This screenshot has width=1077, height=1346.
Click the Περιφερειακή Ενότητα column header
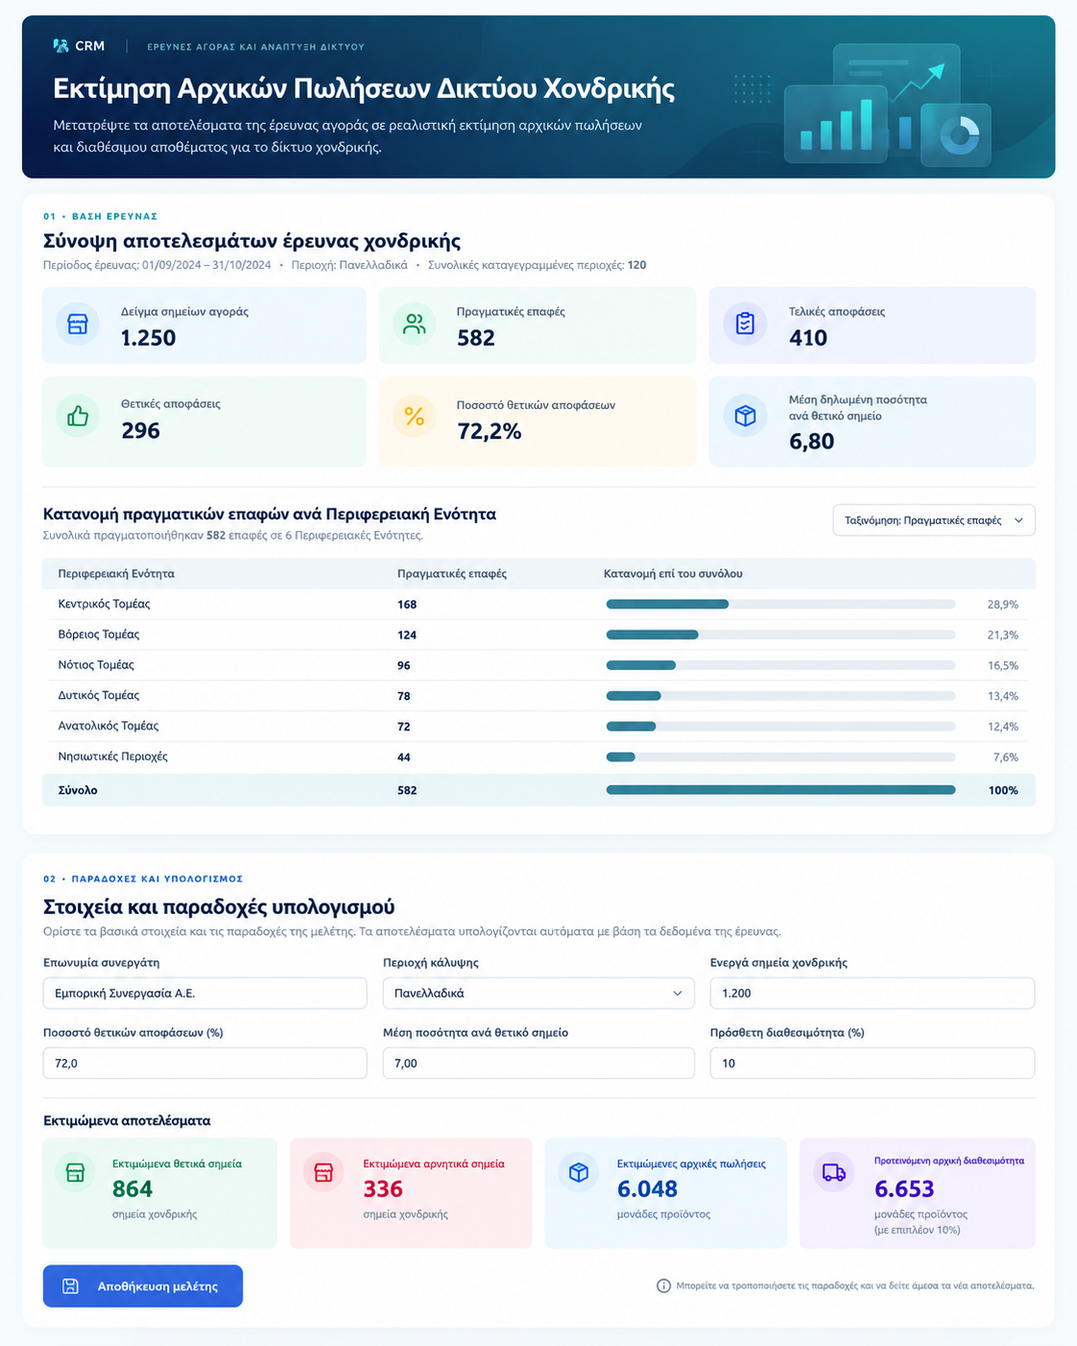[116, 574]
